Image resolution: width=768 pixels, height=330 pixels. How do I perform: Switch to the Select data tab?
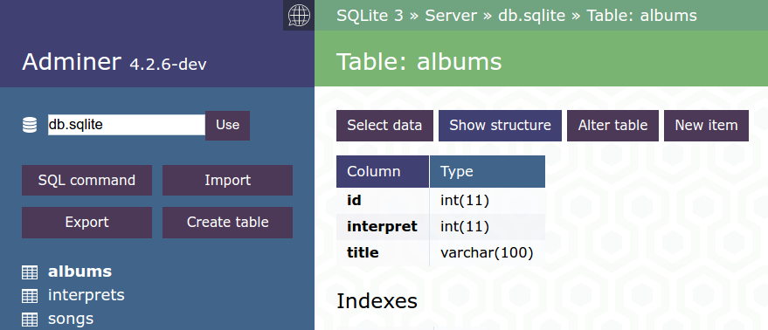pos(384,126)
